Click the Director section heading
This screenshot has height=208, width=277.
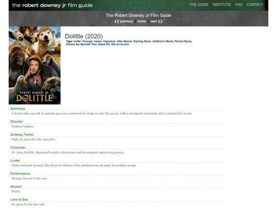click(x=16, y=122)
